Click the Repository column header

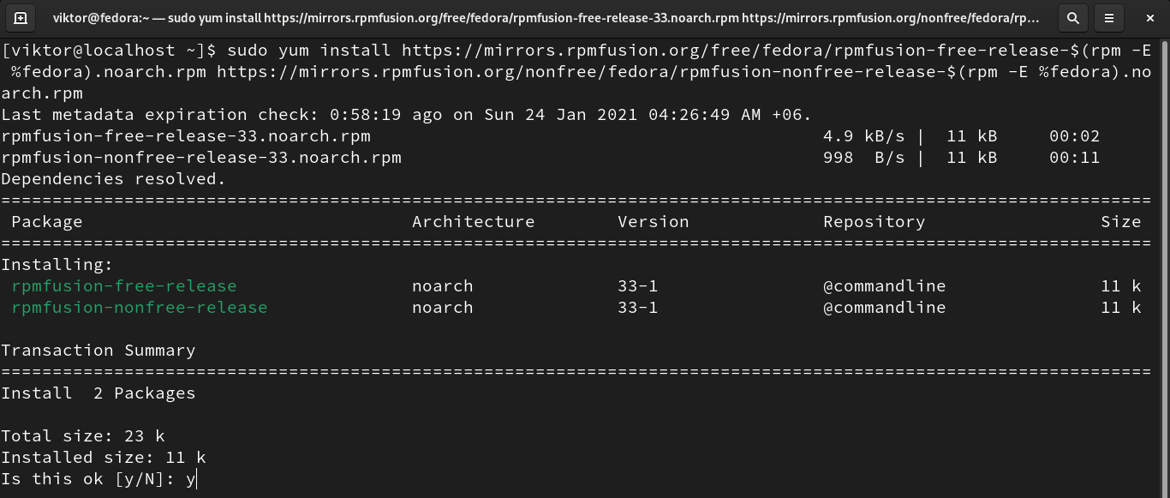click(x=874, y=222)
